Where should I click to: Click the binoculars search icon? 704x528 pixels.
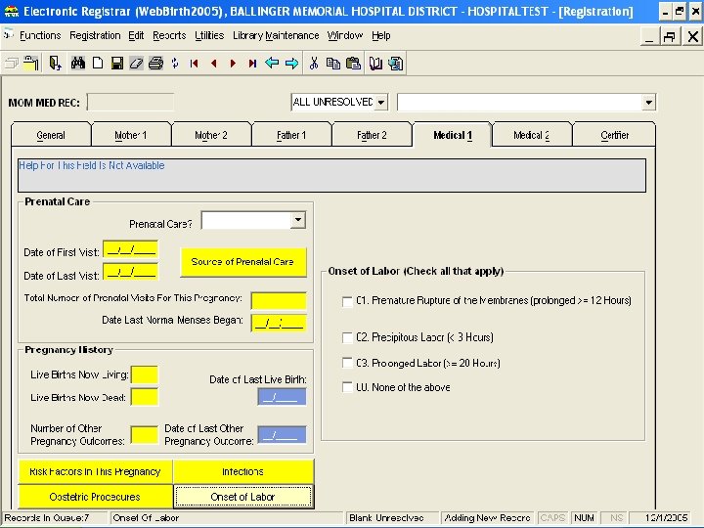coord(78,64)
